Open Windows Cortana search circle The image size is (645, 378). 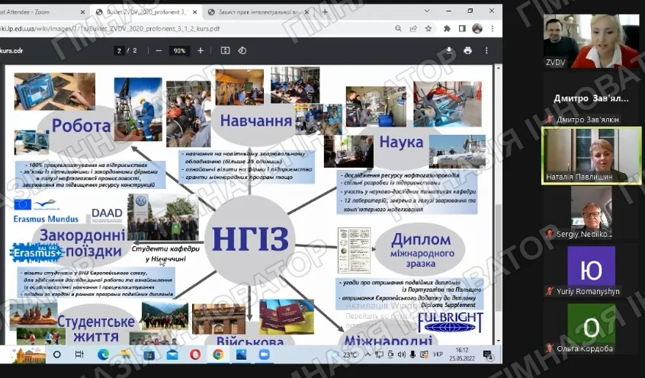[x=56, y=354]
